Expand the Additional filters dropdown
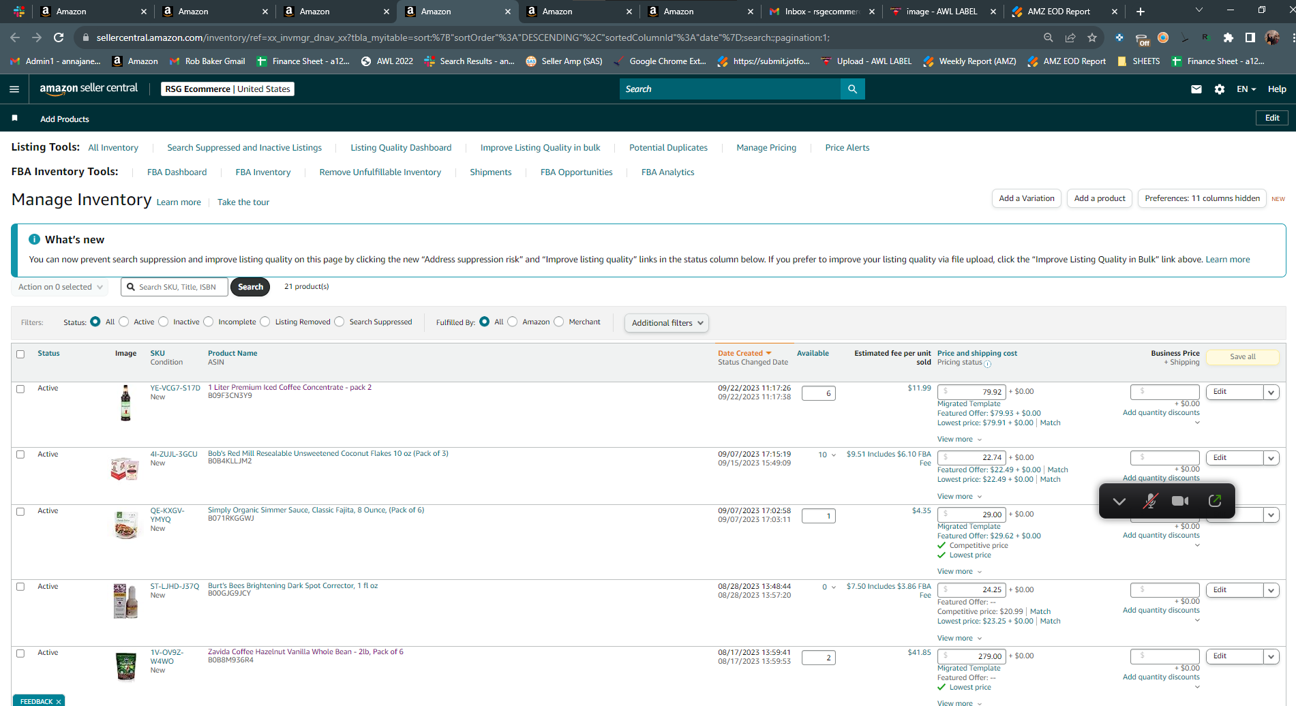This screenshot has width=1296, height=706. pyautogui.click(x=667, y=323)
